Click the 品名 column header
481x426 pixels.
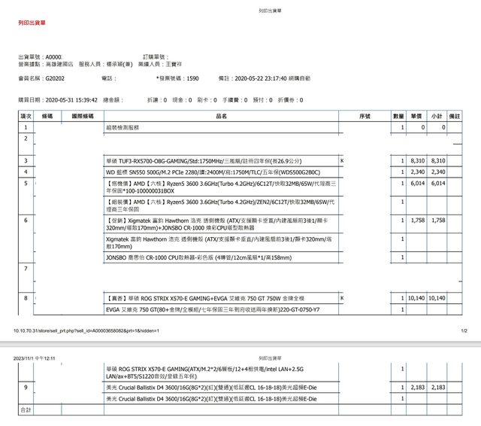[221, 117]
